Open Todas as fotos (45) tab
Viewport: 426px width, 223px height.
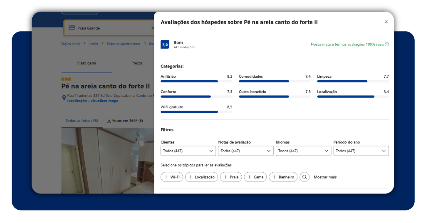click(82, 121)
